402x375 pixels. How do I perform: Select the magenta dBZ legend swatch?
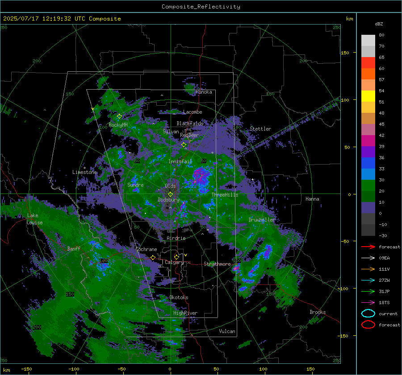368,140
